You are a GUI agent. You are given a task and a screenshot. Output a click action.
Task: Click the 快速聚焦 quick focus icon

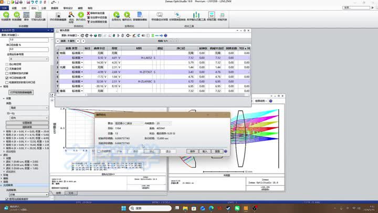[6, 15]
